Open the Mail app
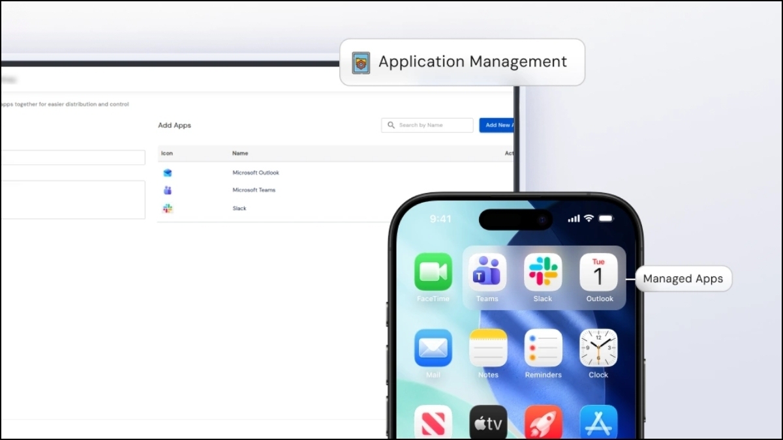The image size is (783, 440). point(433,349)
